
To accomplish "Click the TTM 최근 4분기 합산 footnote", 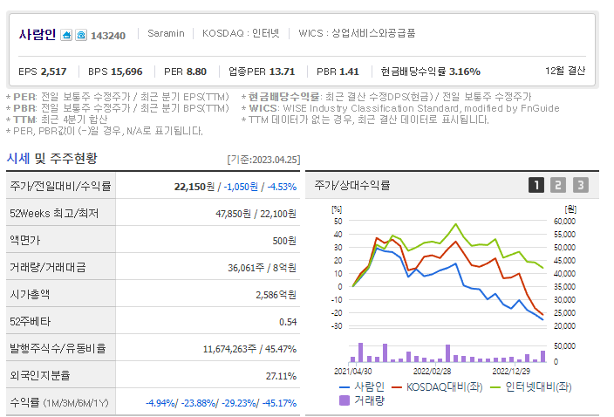I will (58, 120).
